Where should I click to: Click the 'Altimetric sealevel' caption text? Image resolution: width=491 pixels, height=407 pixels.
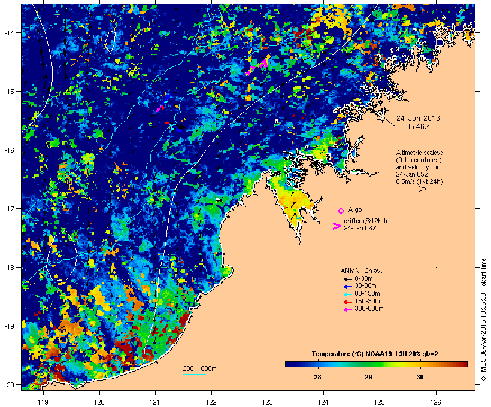420,153
